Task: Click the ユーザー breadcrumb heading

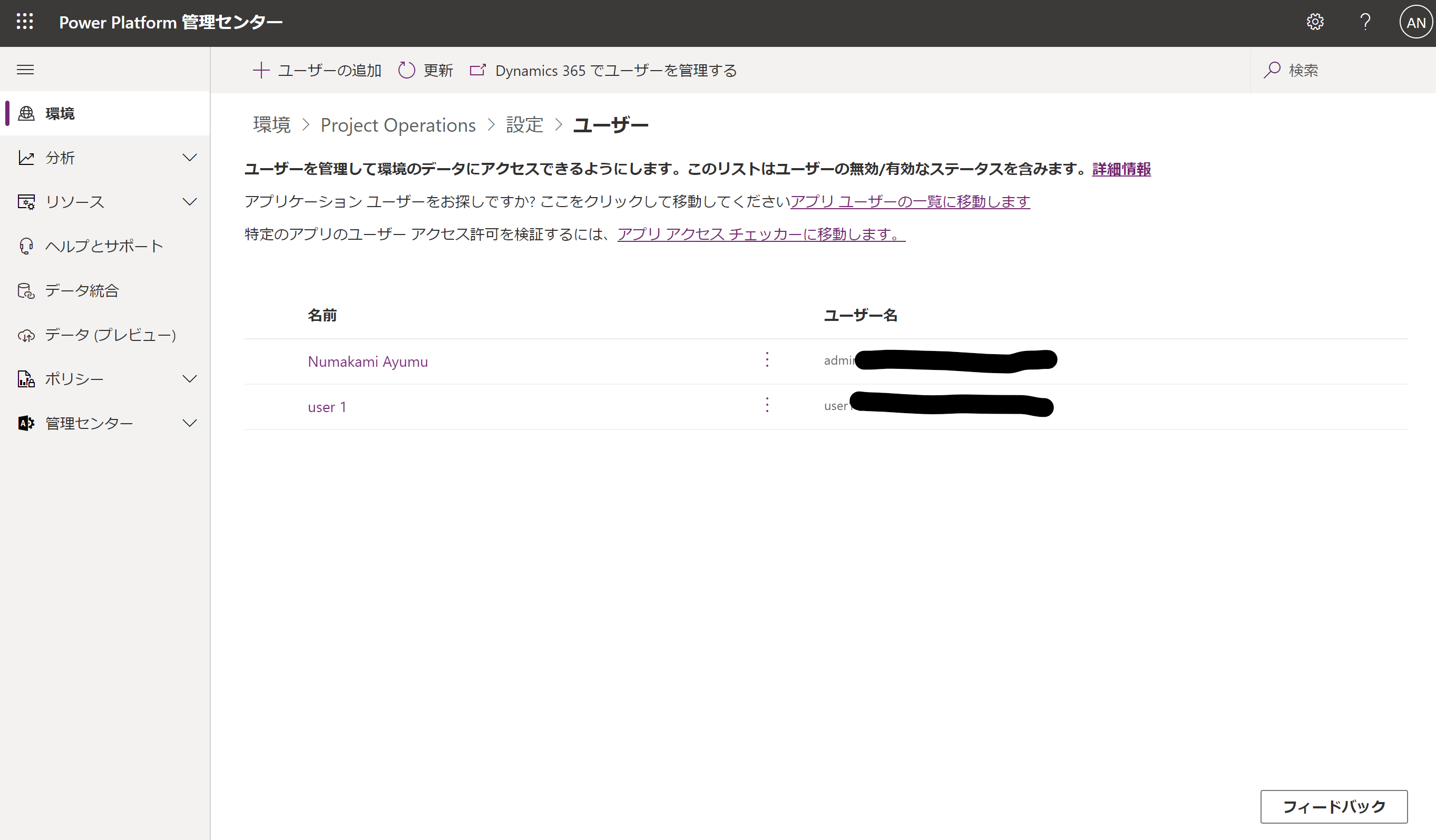Action: click(610, 125)
